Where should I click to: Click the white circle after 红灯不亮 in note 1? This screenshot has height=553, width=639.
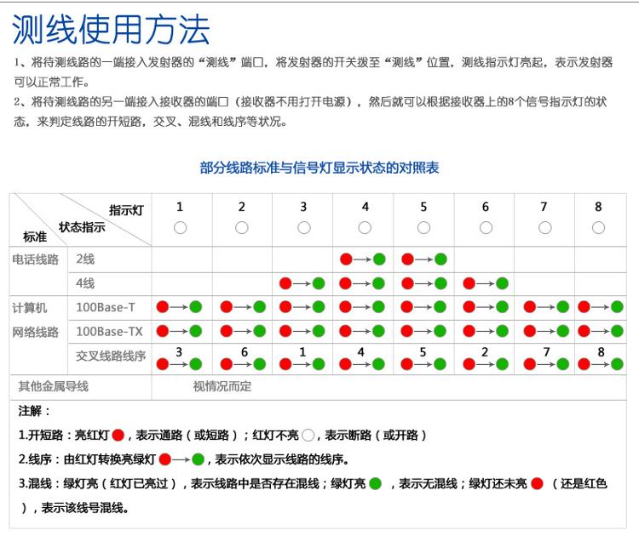pyautogui.click(x=308, y=436)
